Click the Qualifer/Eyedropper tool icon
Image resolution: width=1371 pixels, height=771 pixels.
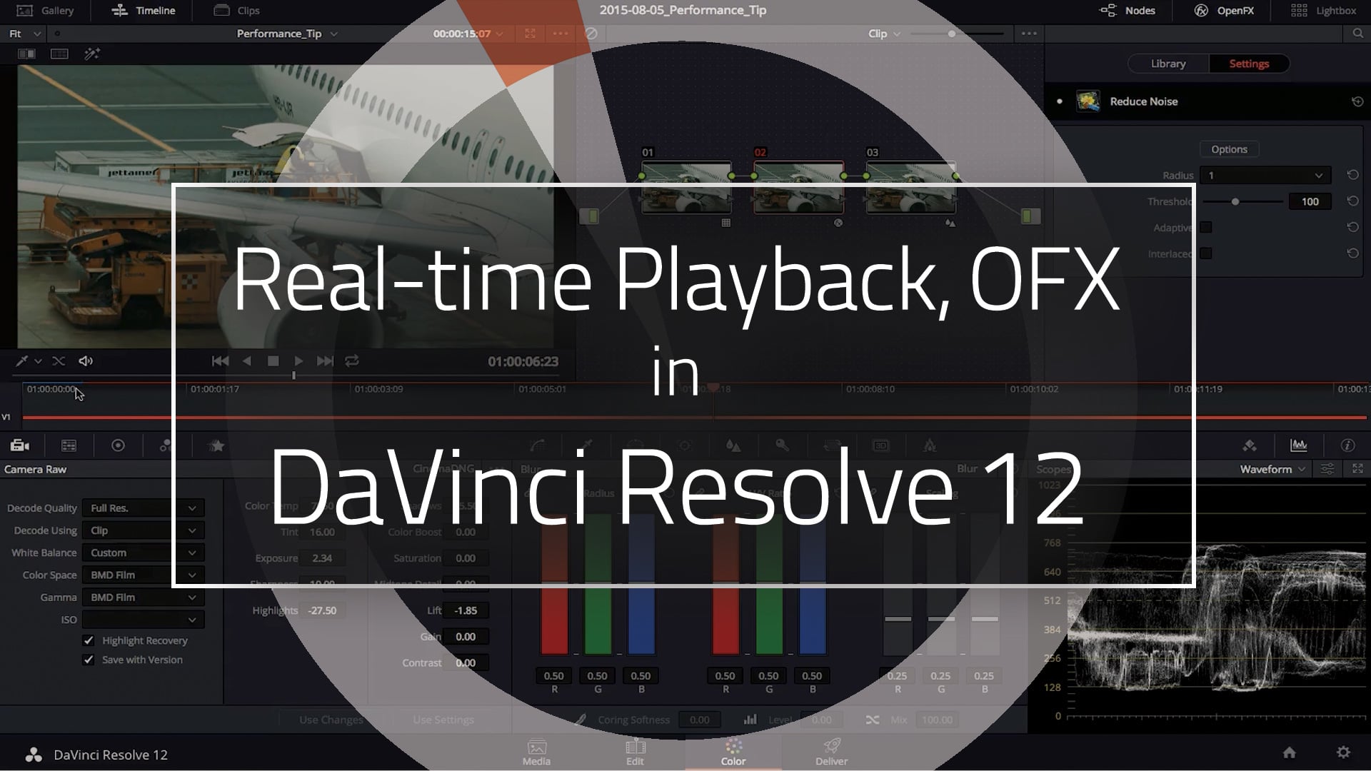pyautogui.click(x=586, y=445)
